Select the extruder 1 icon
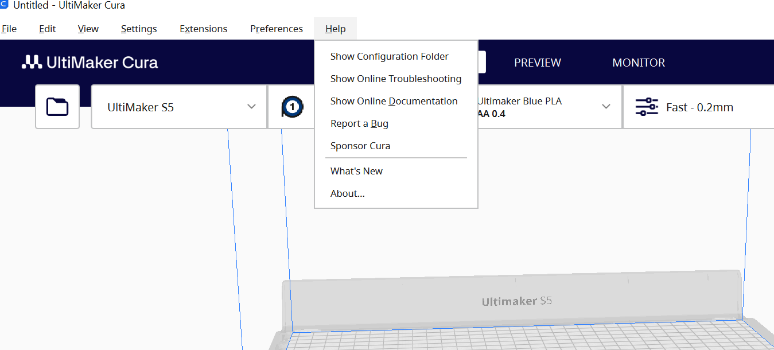This screenshot has width=774, height=350. [293, 107]
